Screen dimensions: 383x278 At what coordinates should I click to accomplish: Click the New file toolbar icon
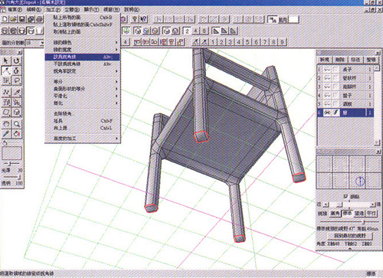pyautogui.click(x=5, y=19)
